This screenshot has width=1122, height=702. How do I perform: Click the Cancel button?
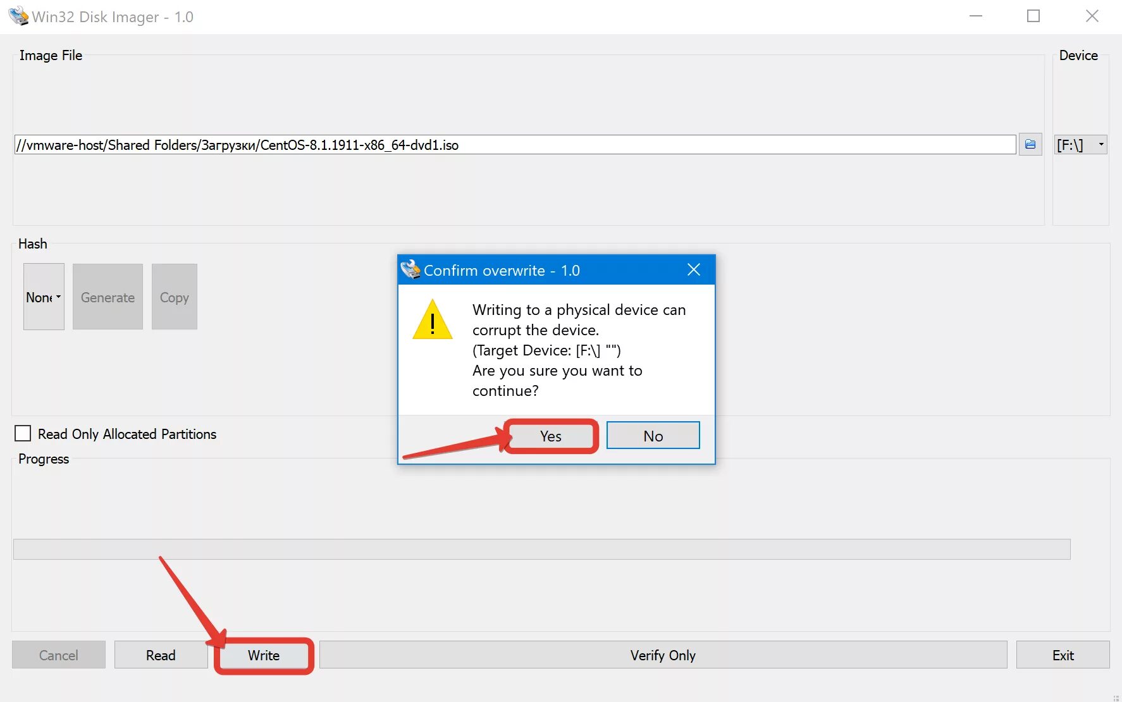59,655
